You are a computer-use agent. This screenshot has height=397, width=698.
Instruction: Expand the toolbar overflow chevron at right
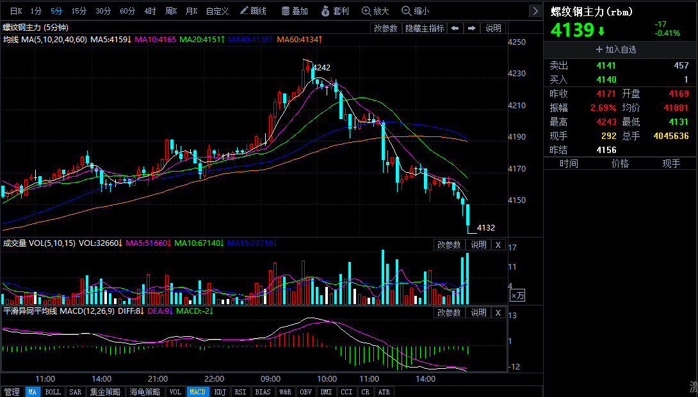(535, 11)
